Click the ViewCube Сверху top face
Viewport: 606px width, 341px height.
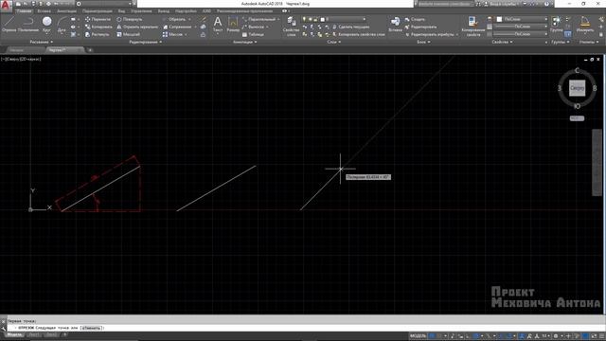tap(577, 88)
